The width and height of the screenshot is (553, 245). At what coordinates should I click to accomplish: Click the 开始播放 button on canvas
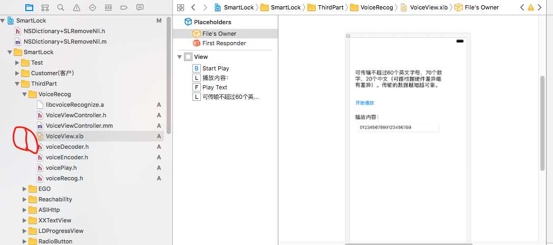coord(365,103)
